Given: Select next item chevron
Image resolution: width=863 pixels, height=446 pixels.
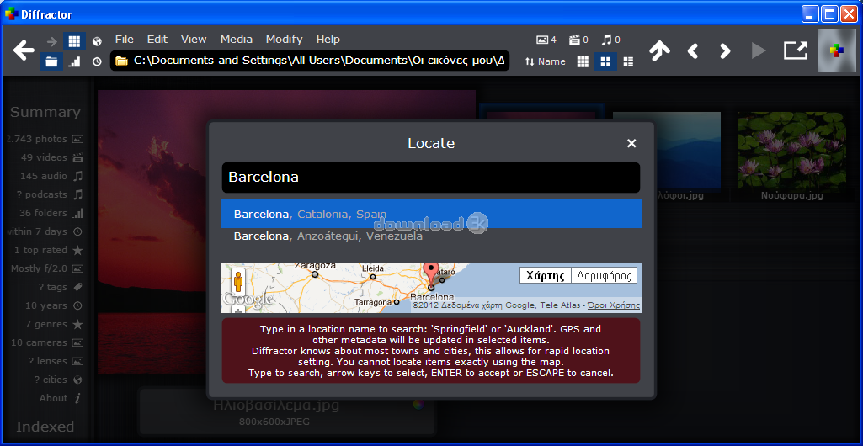Looking at the screenshot, I should (725, 51).
